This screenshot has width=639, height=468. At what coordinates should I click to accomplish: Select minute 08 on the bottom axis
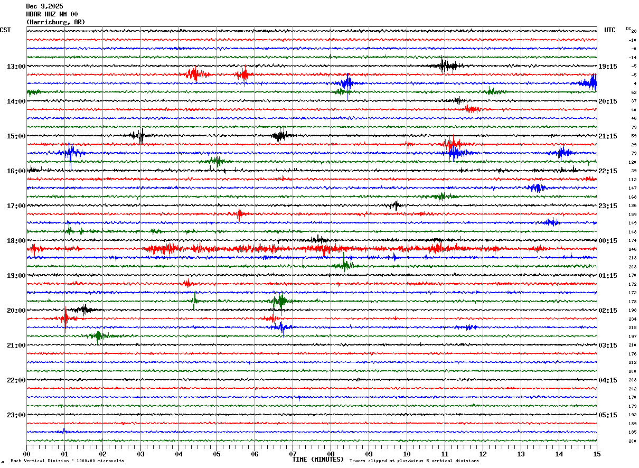[331, 454]
